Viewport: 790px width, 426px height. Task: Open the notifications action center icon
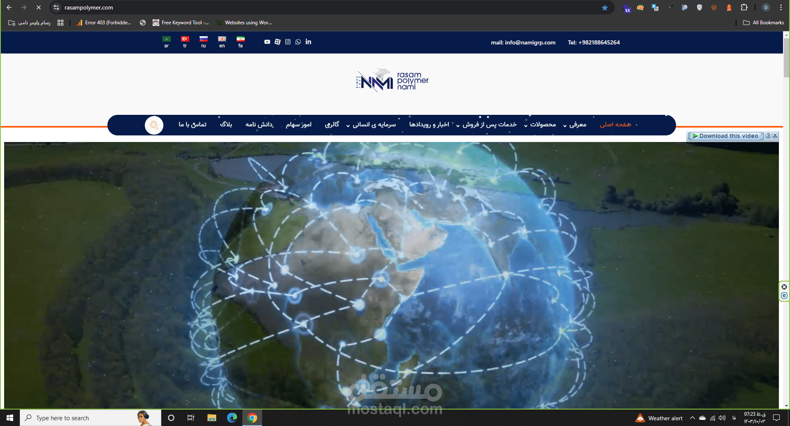(776, 418)
